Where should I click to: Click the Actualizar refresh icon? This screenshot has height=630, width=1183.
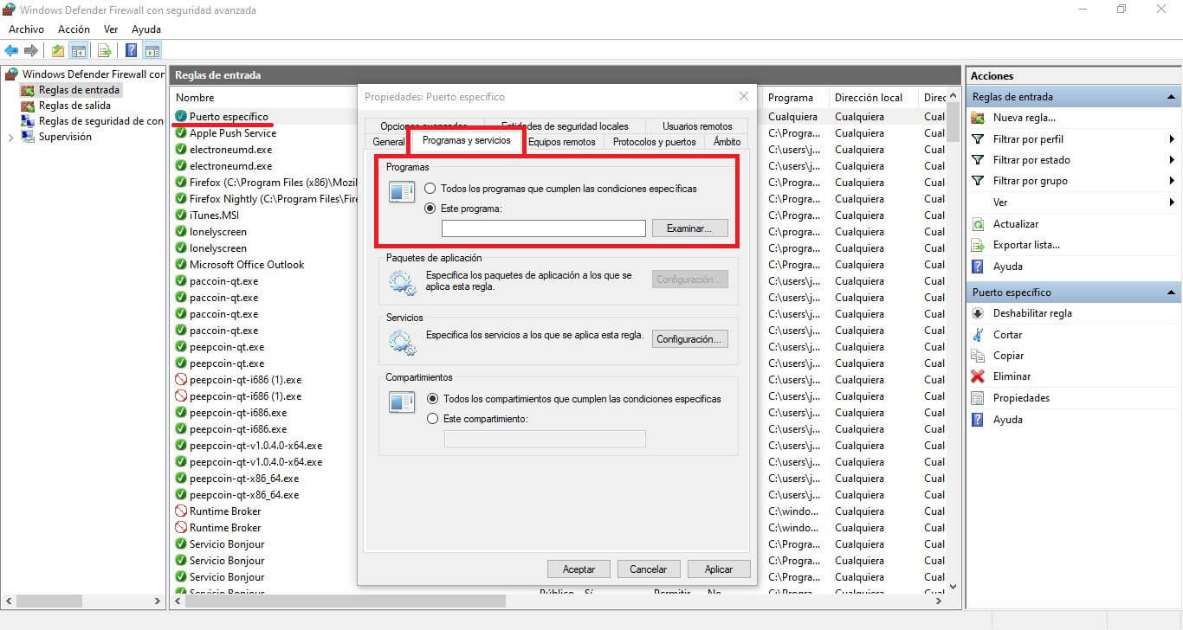click(x=978, y=224)
